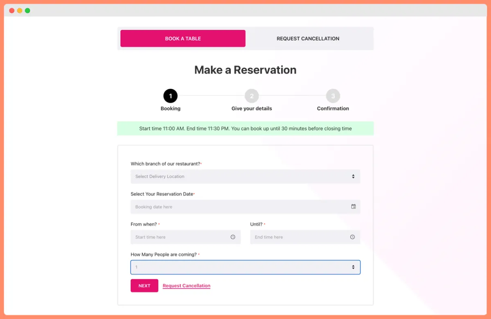This screenshot has height=319, width=491.
Task: Switch to the Request Cancellation tab
Action: (x=308, y=38)
